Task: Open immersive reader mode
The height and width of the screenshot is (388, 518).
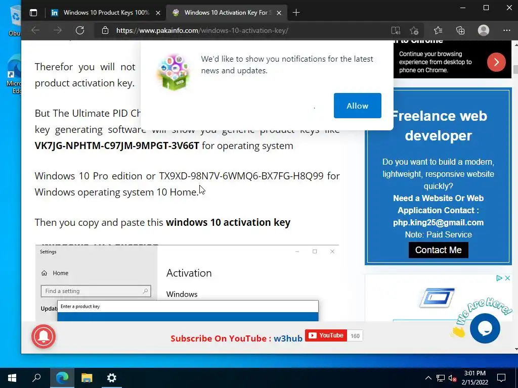Action: pyautogui.click(x=396, y=30)
